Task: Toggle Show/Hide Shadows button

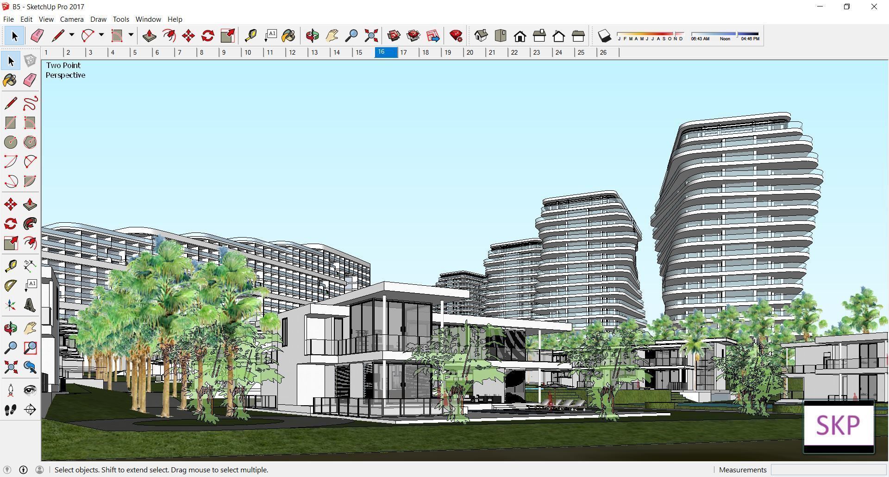Action: tap(604, 36)
